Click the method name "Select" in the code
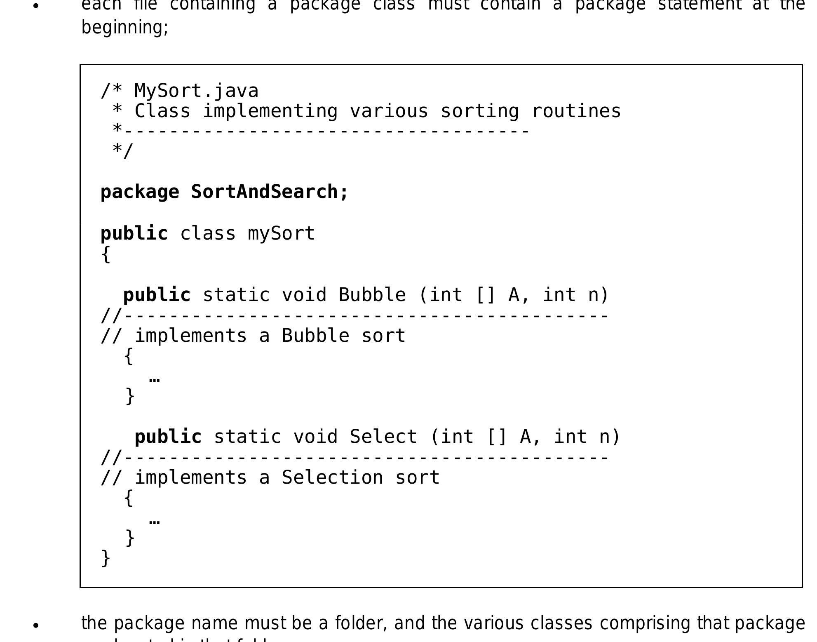The height and width of the screenshot is (642, 817). coord(383,437)
